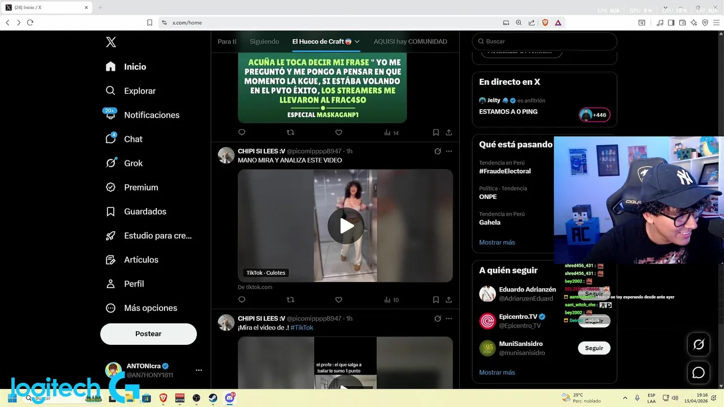
Task: Open Más opciones menu
Action: pos(141,308)
